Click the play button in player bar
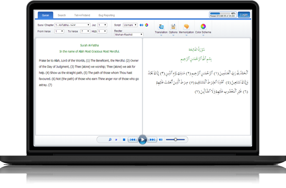The height and width of the screenshot is (188, 286). tap(142, 140)
